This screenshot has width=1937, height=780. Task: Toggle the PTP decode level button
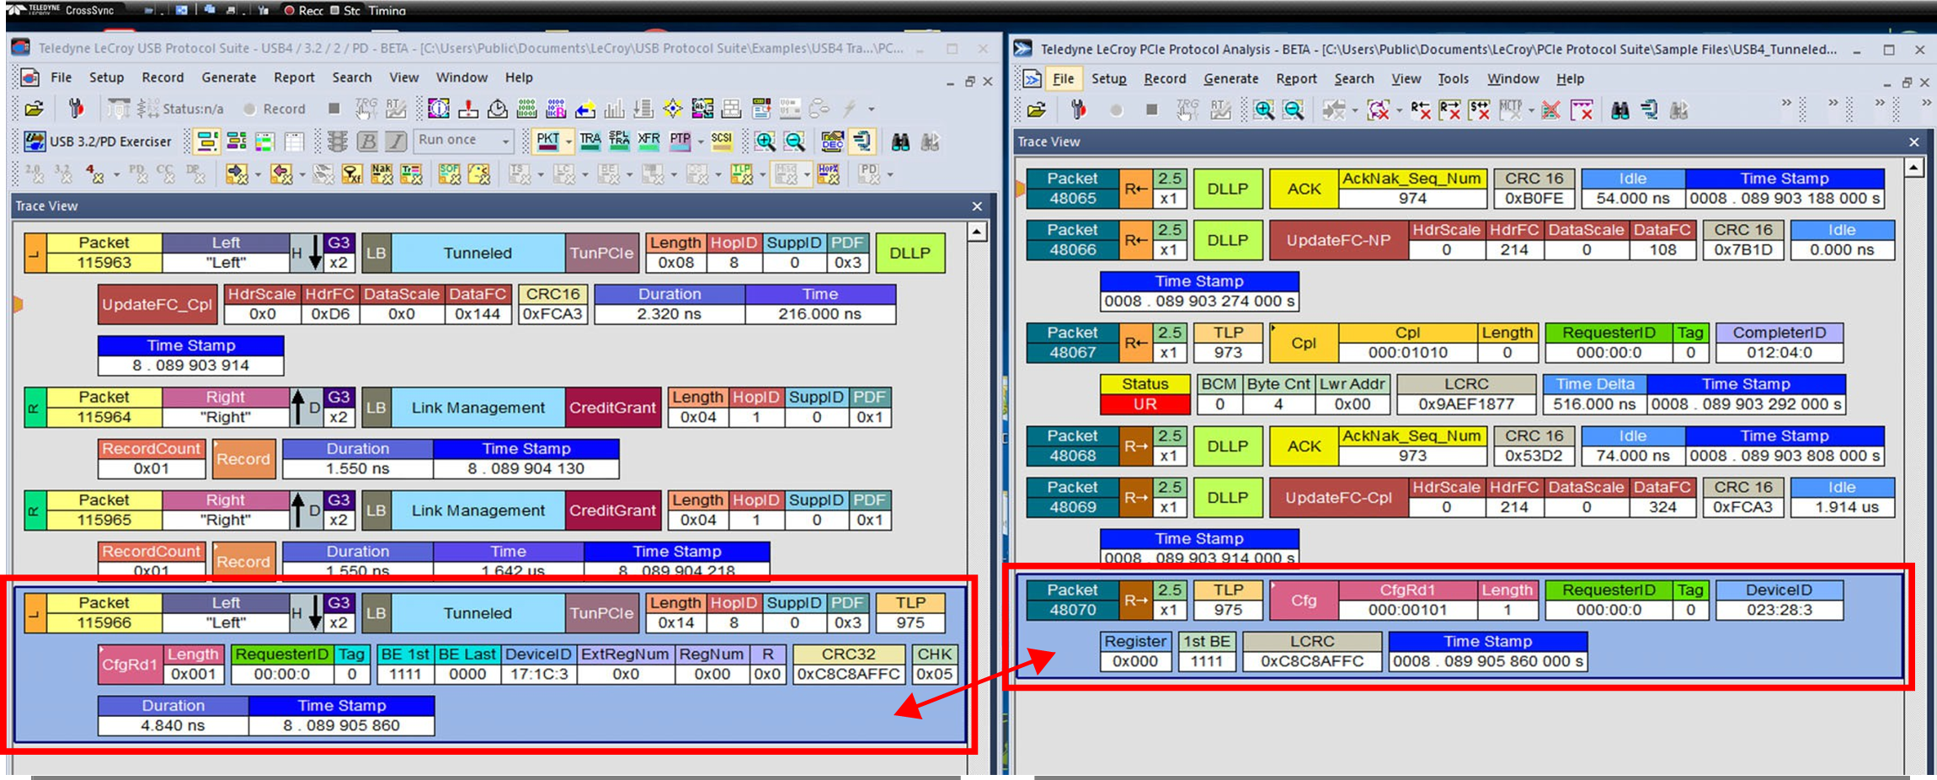[680, 141]
